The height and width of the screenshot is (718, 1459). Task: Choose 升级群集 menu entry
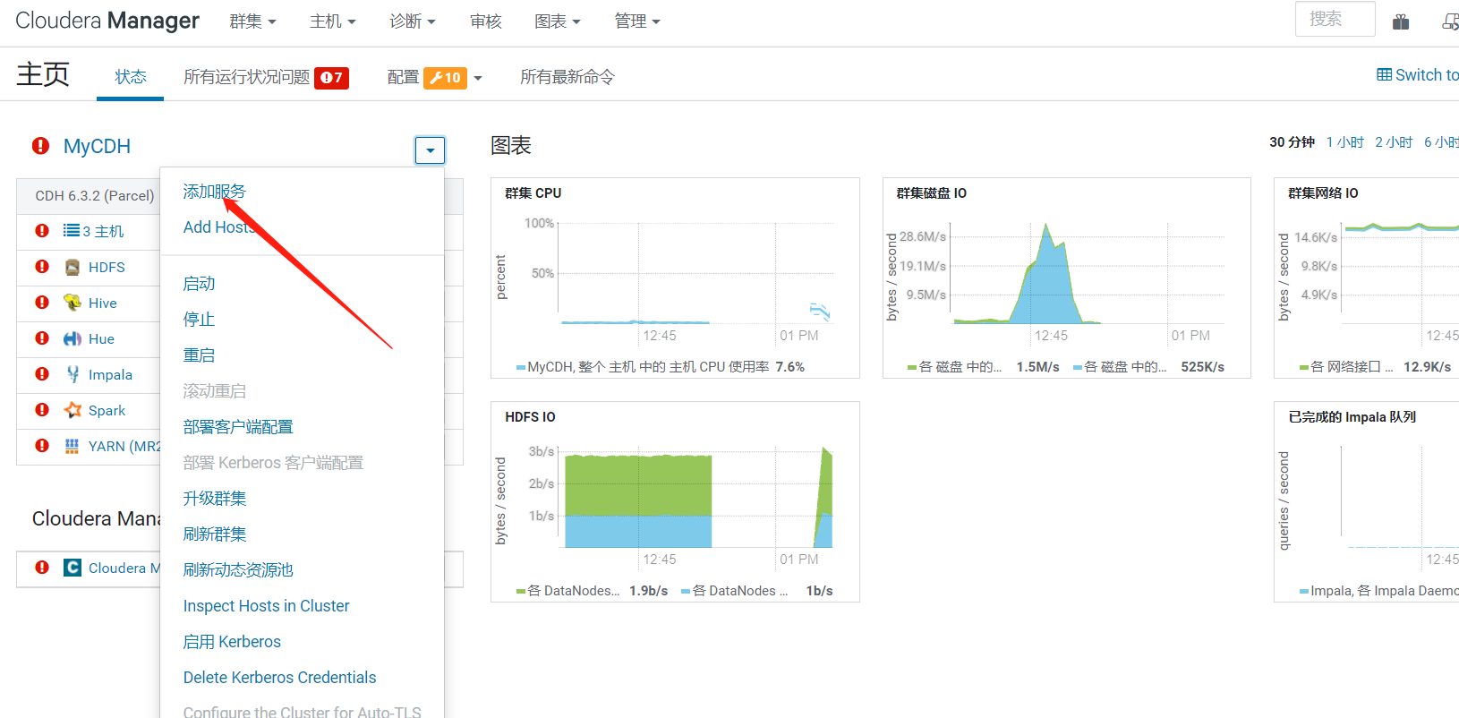(215, 499)
